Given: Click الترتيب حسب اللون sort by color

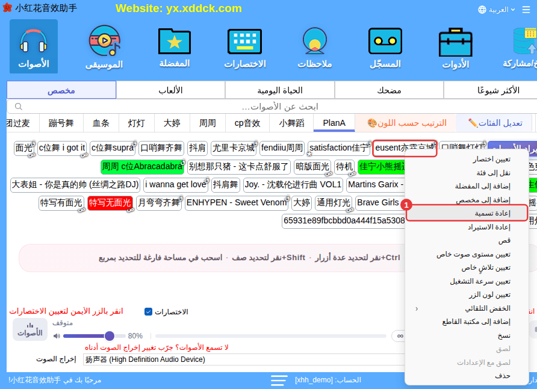Looking at the screenshot, I should point(406,123).
